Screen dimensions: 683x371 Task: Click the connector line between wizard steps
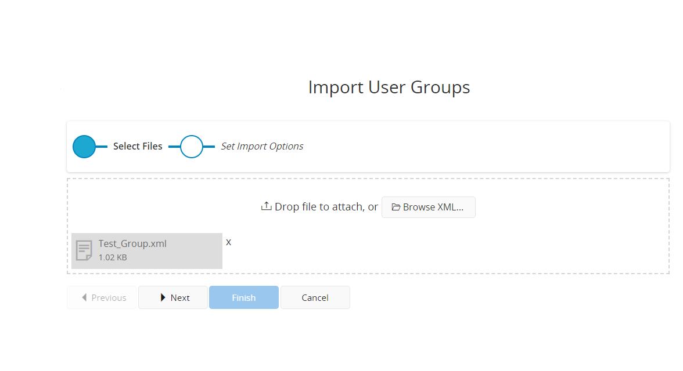(174, 147)
